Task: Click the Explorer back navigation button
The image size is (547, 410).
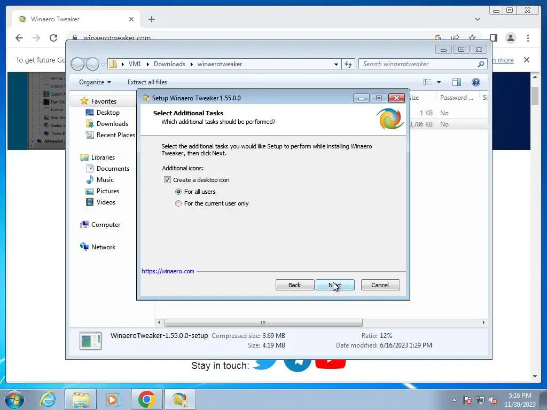Action: pos(77,64)
